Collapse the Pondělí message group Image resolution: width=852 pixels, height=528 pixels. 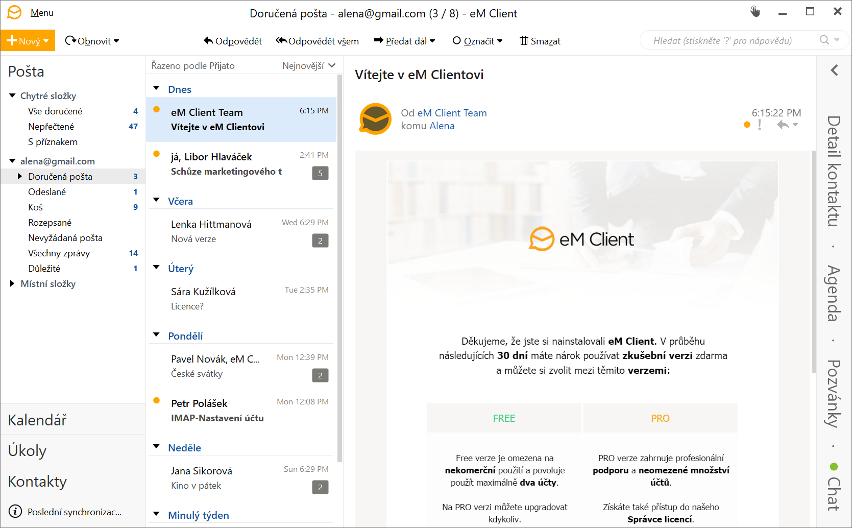(x=157, y=335)
